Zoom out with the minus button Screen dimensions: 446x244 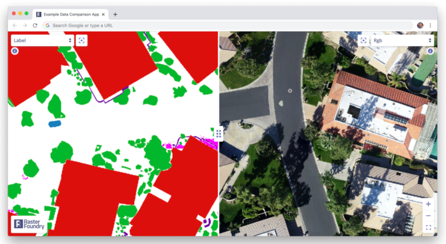point(428,216)
